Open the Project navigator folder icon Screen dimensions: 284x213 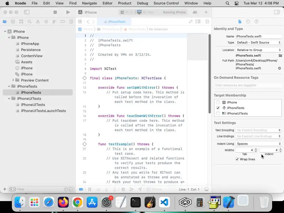coord(4,22)
